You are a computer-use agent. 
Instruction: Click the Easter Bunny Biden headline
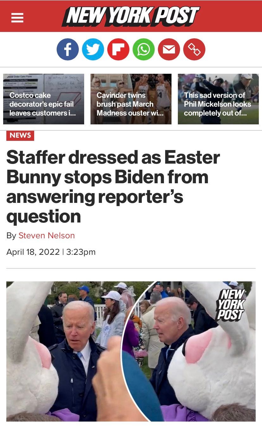coord(113,186)
